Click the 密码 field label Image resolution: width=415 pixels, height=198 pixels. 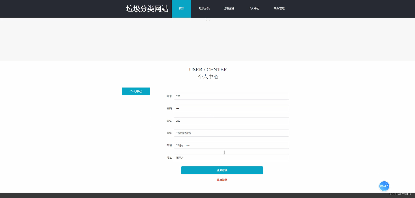pyautogui.click(x=169, y=109)
